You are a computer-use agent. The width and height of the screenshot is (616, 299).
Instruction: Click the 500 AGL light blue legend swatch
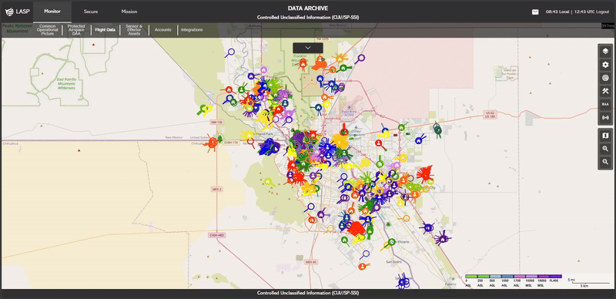(495, 277)
